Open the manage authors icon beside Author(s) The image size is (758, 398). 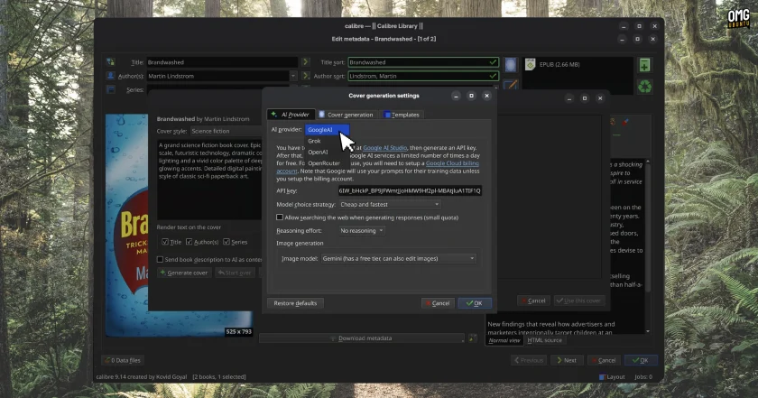(111, 76)
